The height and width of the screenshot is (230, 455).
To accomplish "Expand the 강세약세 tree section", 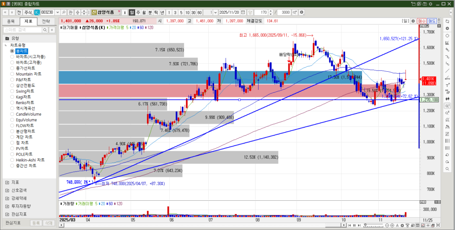I will pos(7,198).
